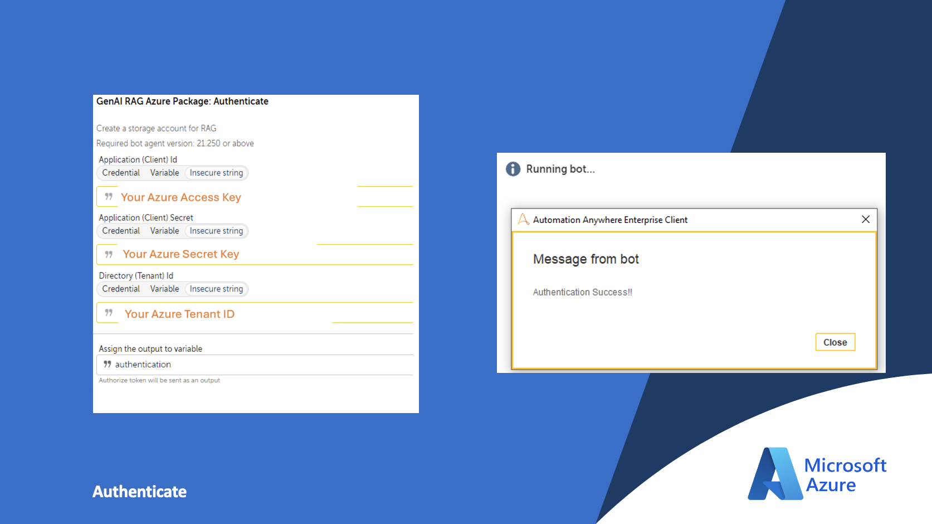
Task: Click the 'Message from bot' heading
Action: 585,259
